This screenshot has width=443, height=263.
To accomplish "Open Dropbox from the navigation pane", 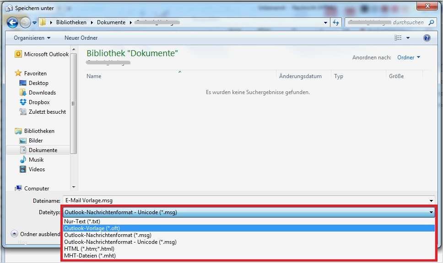I will pyautogui.click(x=39, y=102).
